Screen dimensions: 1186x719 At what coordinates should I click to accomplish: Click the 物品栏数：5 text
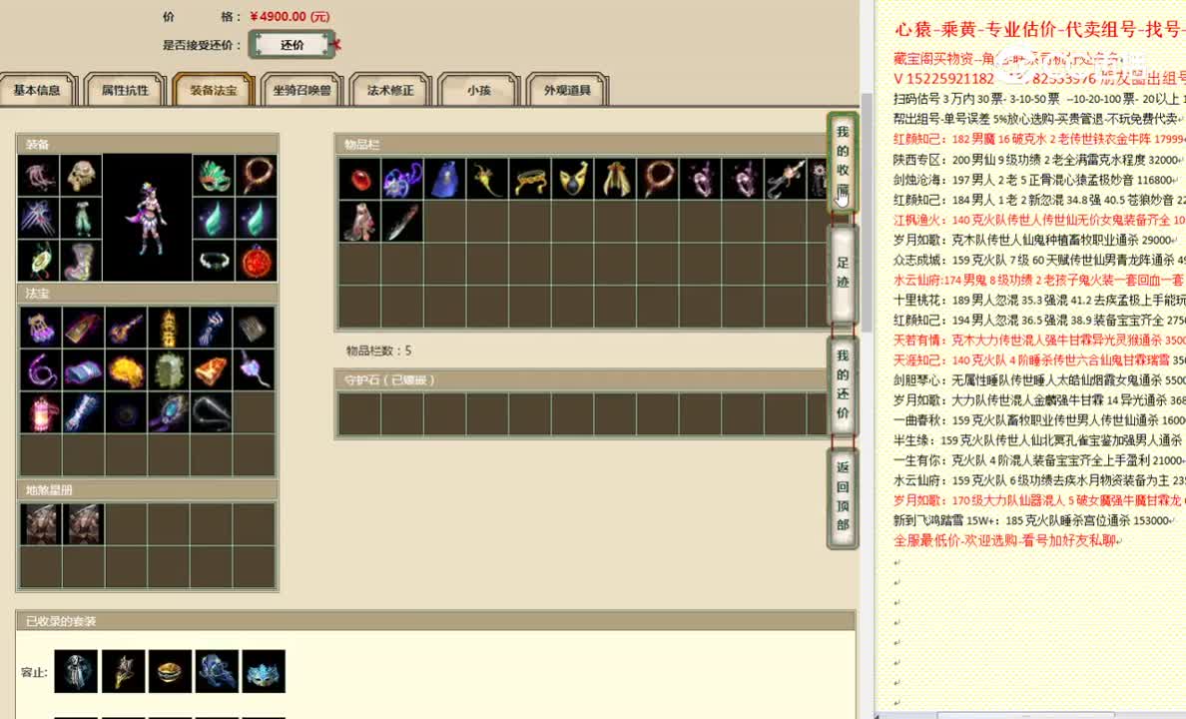pyautogui.click(x=379, y=351)
